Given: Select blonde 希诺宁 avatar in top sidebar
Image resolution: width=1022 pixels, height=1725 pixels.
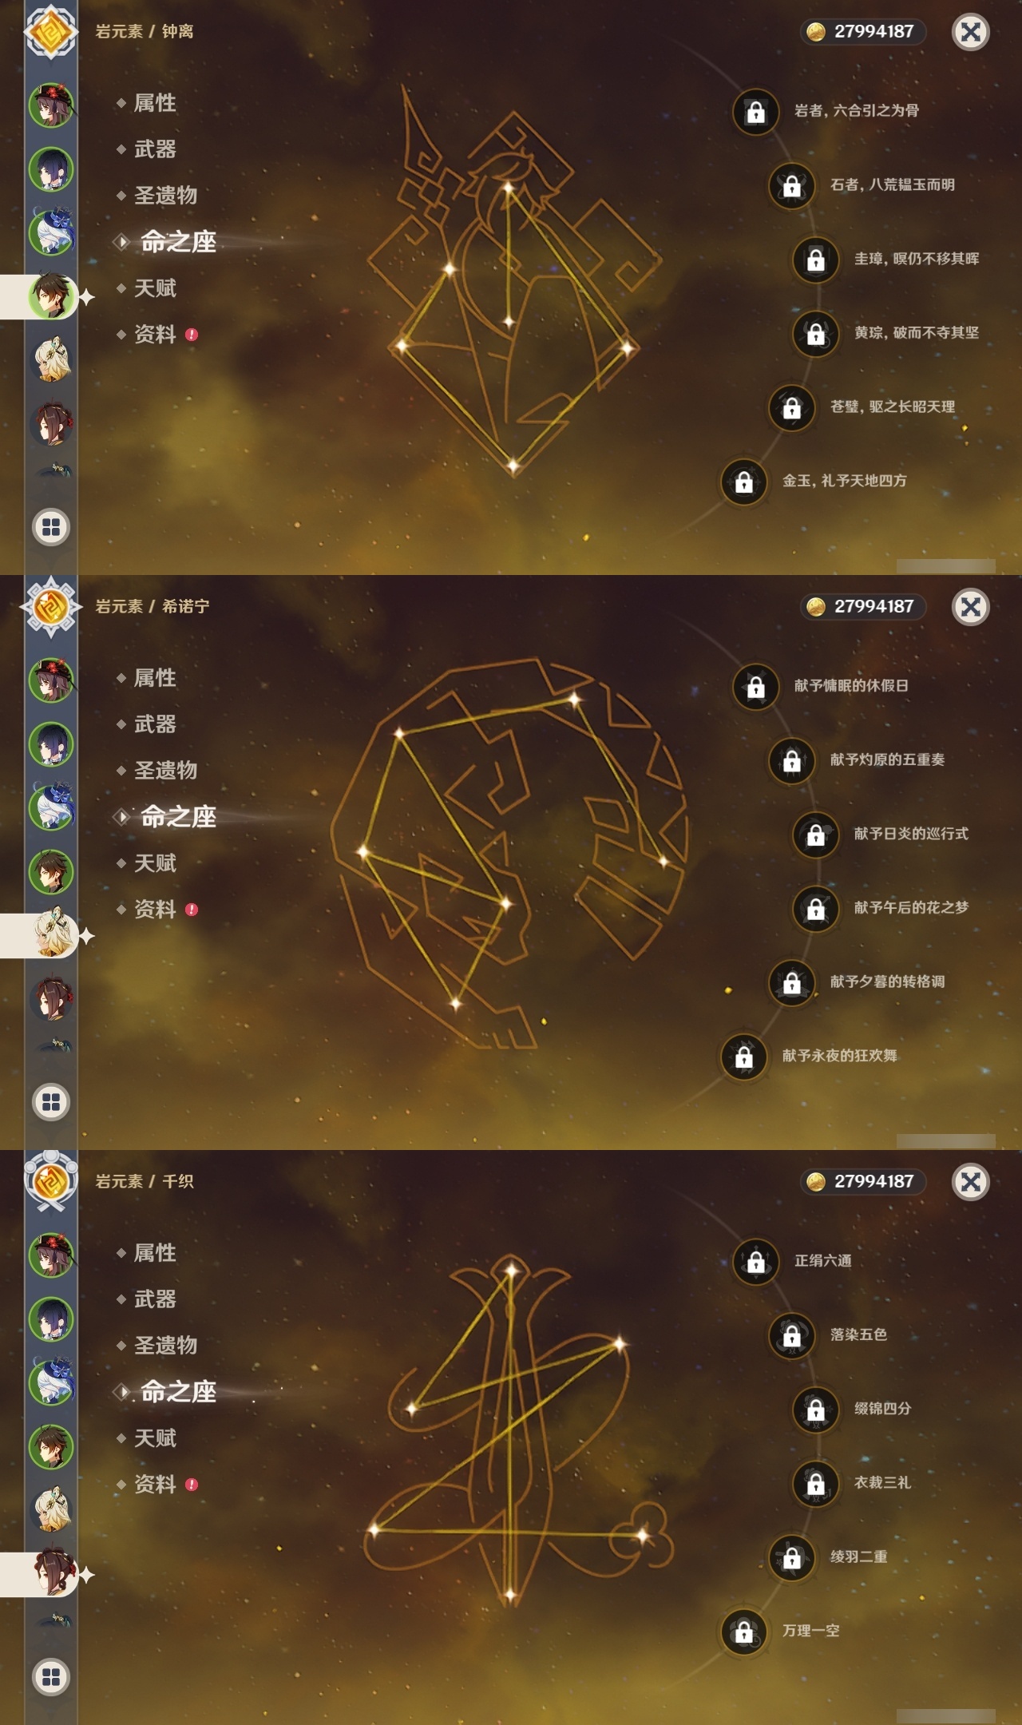Looking at the screenshot, I should [52, 359].
